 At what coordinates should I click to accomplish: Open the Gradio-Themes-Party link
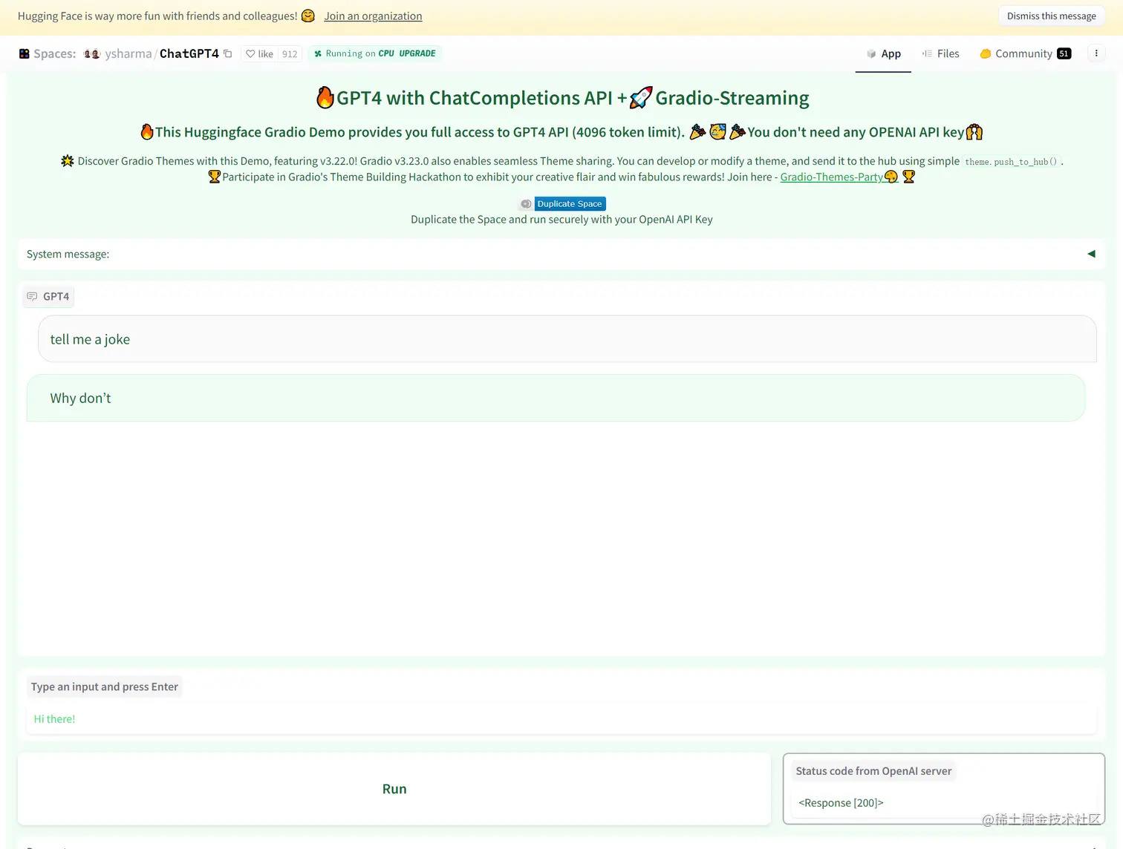(839, 177)
